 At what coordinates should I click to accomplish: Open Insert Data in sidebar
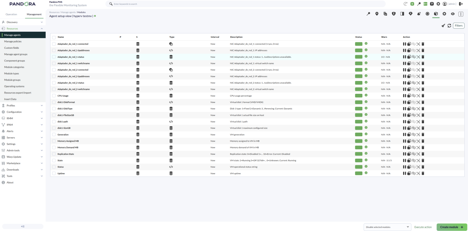pos(10,99)
